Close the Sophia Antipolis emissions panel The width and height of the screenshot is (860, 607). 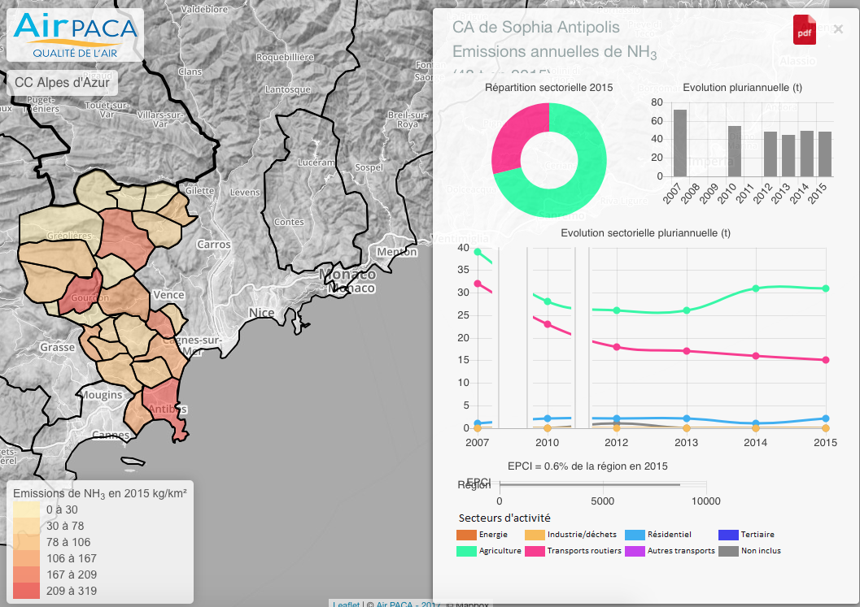pyautogui.click(x=838, y=29)
